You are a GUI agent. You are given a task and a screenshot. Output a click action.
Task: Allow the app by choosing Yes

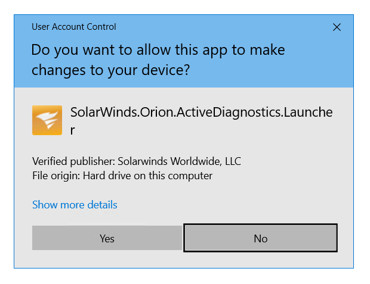[107, 238]
